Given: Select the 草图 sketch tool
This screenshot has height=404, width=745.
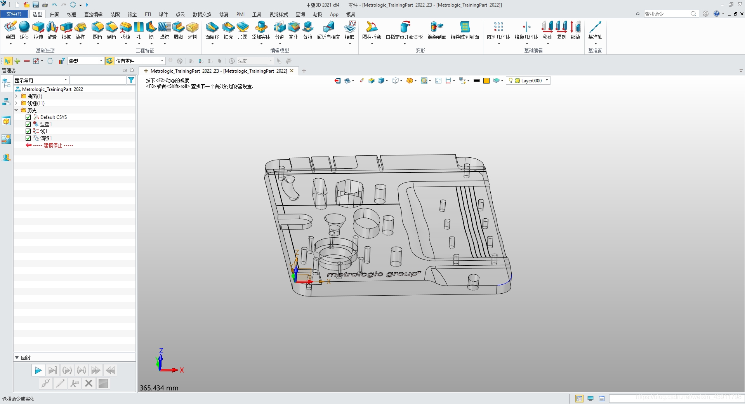Looking at the screenshot, I should click(x=10, y=30).
